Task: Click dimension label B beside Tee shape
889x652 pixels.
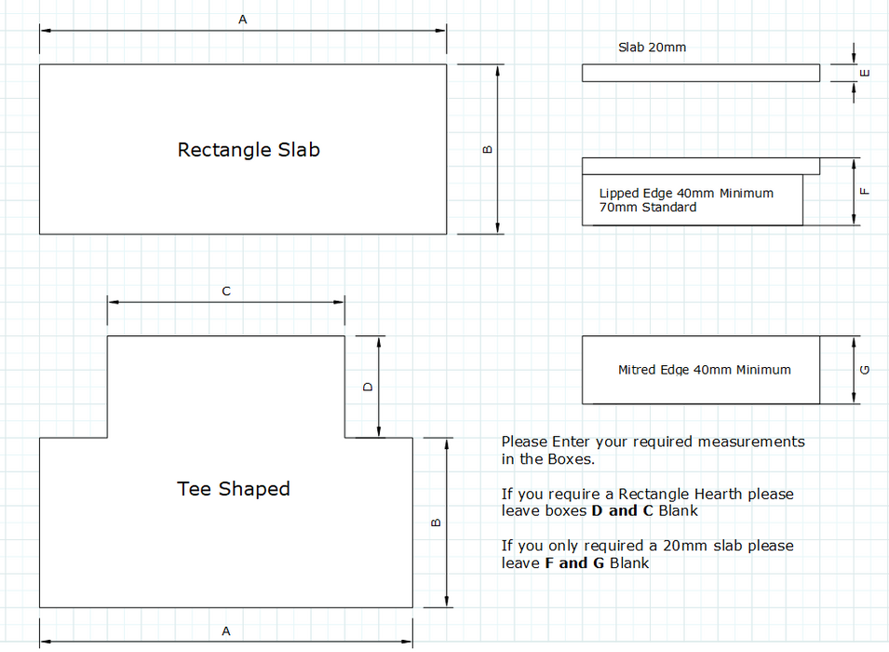Action: coord(436,523)
